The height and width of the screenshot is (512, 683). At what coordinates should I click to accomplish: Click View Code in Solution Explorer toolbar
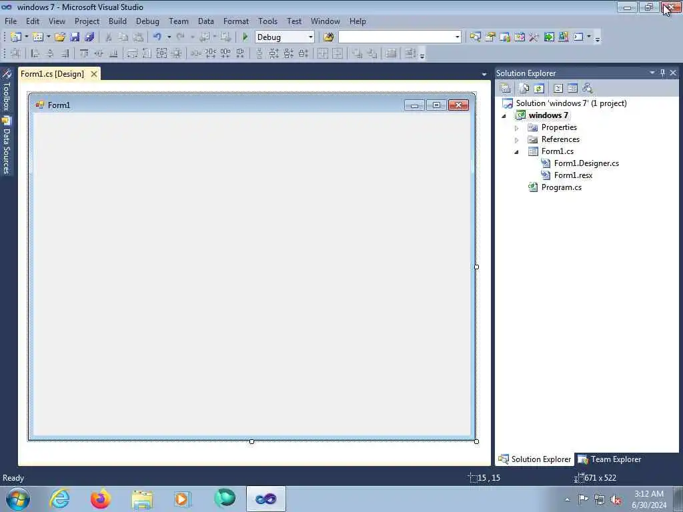point(558,89)
